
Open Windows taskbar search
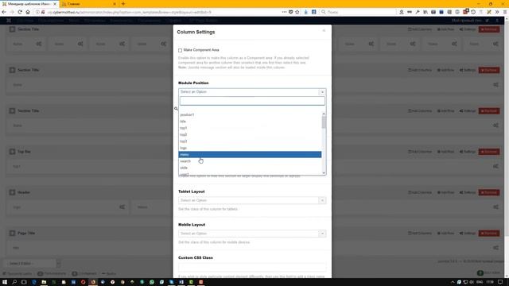tap(14, 282)
